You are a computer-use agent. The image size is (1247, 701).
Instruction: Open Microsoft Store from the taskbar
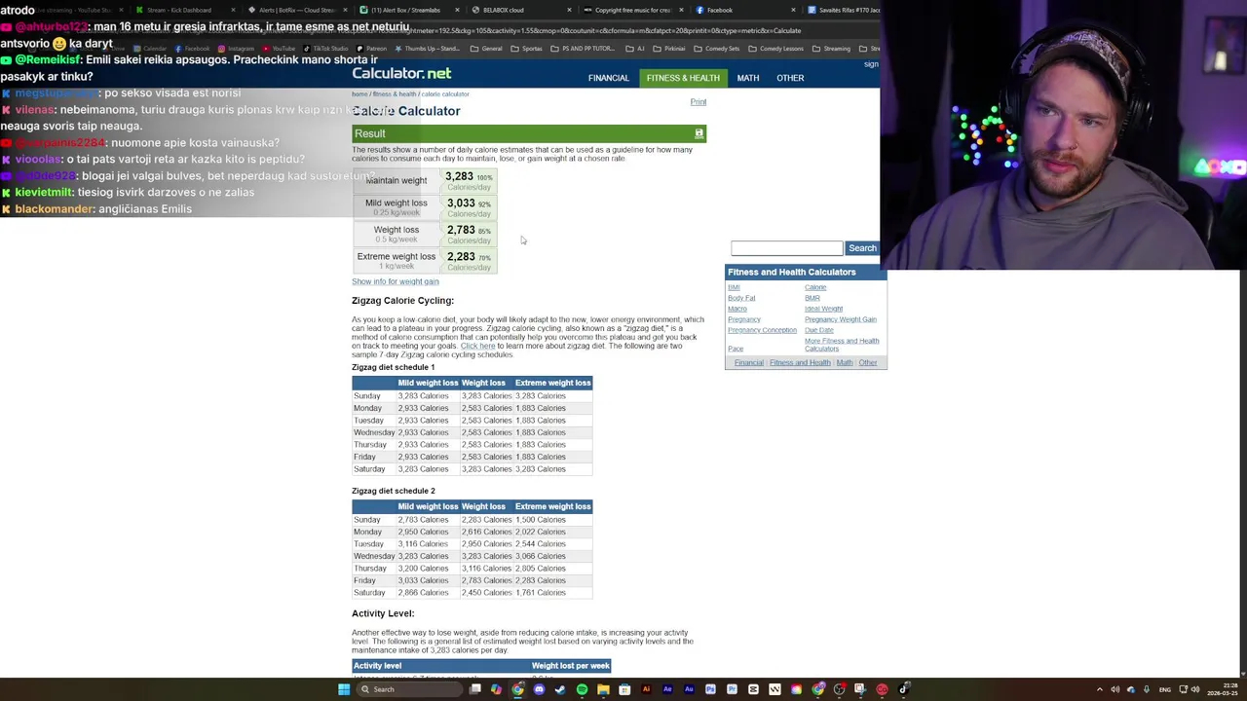pyautogui.click(x=624, y=689)
